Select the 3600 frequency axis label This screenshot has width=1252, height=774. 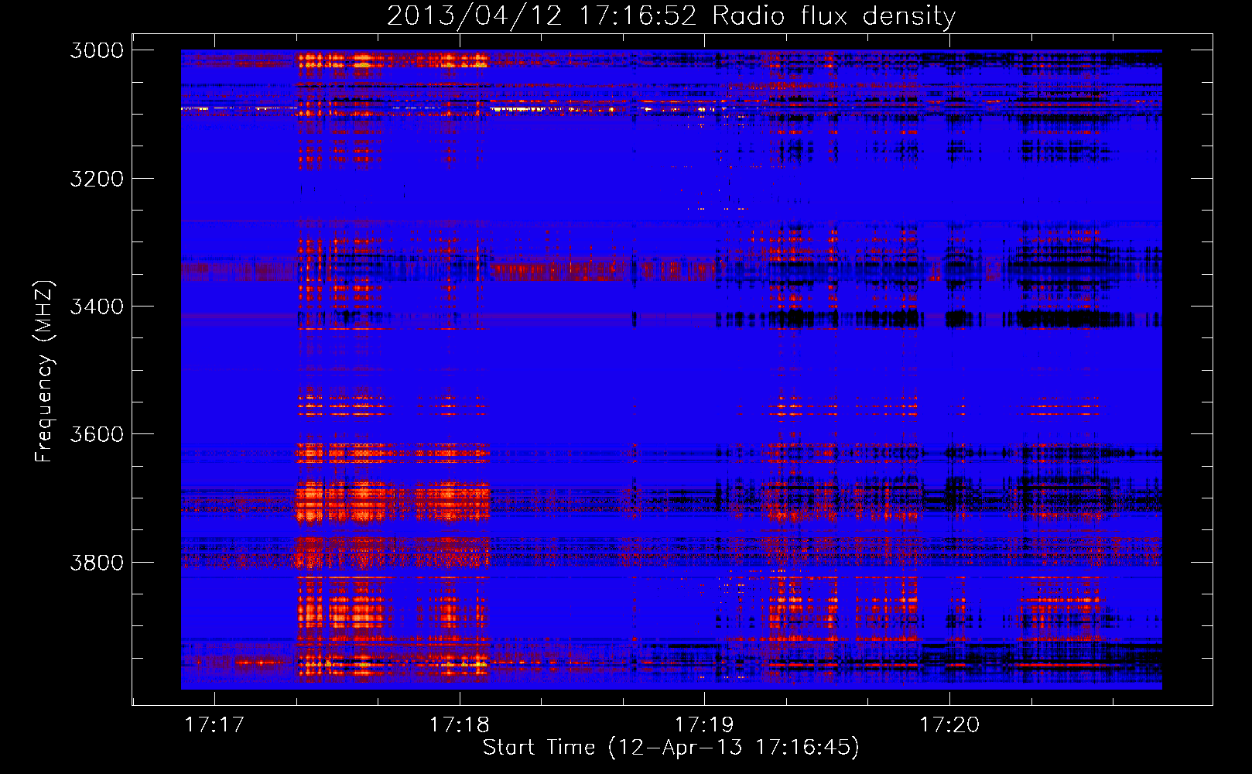[97, 434]
